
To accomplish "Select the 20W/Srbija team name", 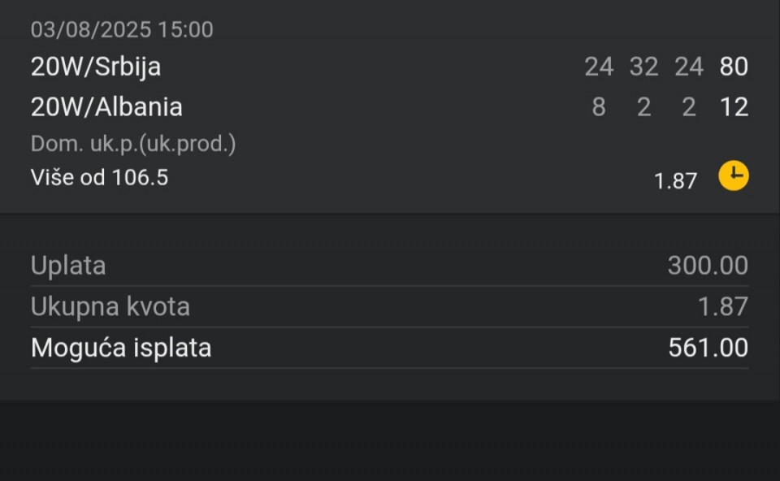I will (x=96, y=67).
